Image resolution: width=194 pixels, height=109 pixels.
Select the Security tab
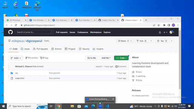click(84, 49)
